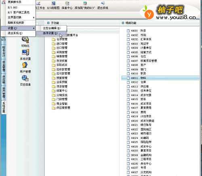
Task: Launch the 用户管理 icon
Action: (25, 65)
